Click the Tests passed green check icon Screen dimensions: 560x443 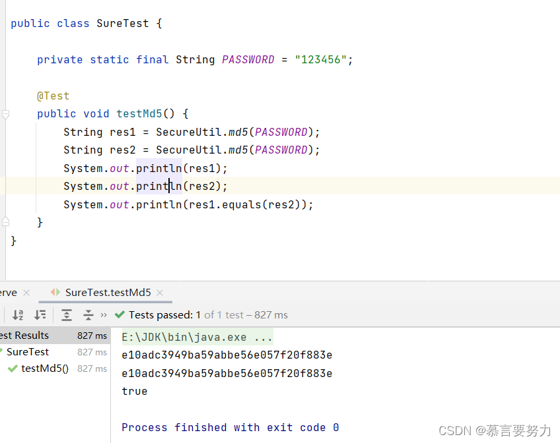pos(120,314)
